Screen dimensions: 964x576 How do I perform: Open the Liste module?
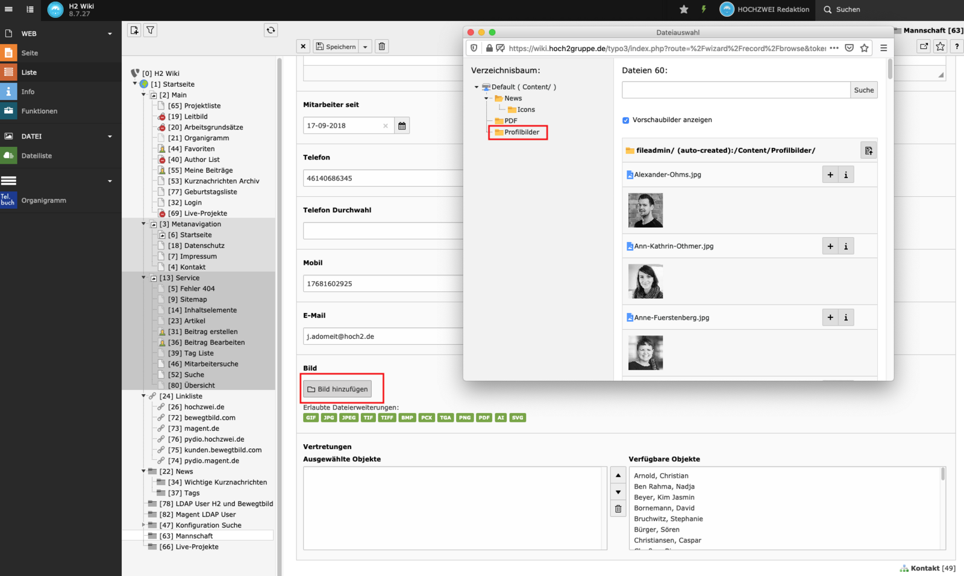[29, 72]
